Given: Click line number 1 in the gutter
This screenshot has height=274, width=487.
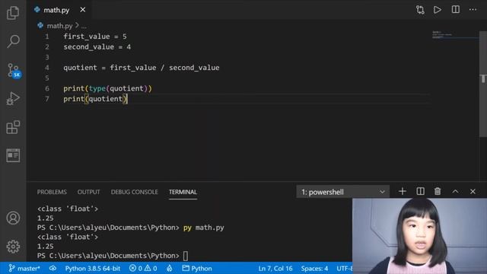Looking at the screenshot, I should 47,37.
